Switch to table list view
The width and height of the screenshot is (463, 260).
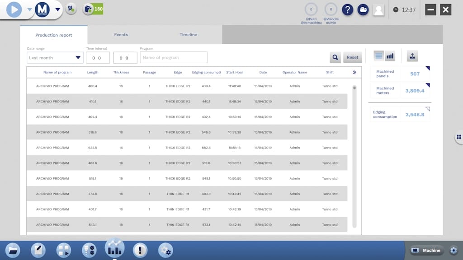coord(379,56)
